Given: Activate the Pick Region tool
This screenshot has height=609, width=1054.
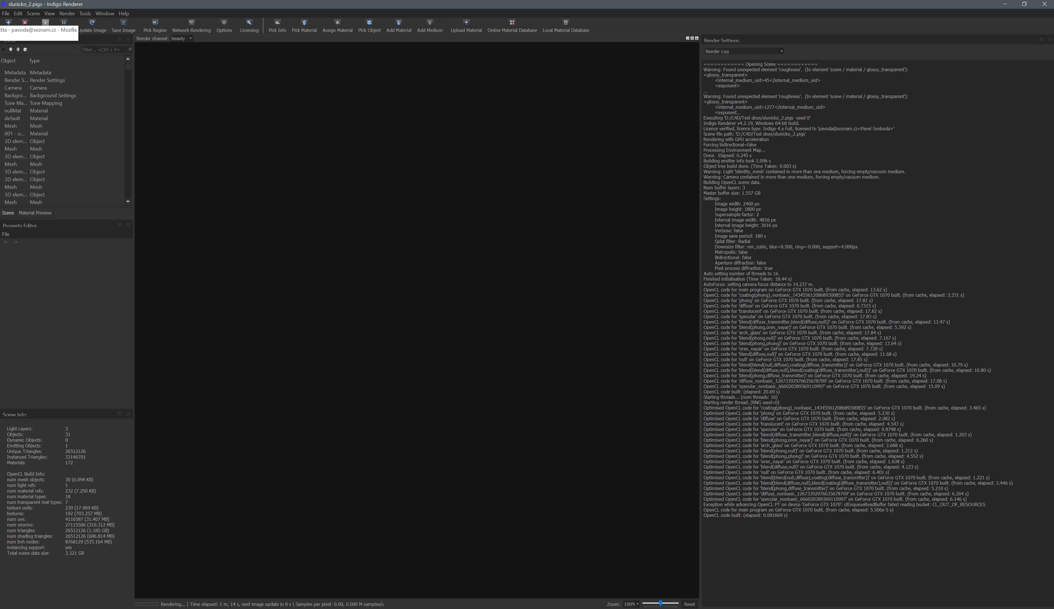Looking at the screenshot, I should (155, 26).
